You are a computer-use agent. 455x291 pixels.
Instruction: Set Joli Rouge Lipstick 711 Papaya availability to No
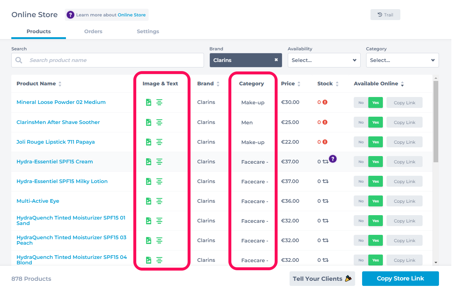[361, 142]
